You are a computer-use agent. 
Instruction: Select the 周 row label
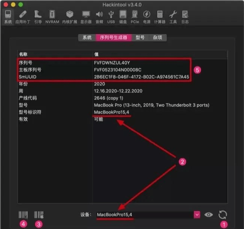point(21,91)
